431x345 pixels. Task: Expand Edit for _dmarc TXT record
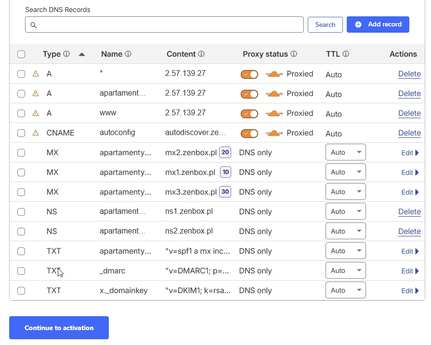point(410,271)
